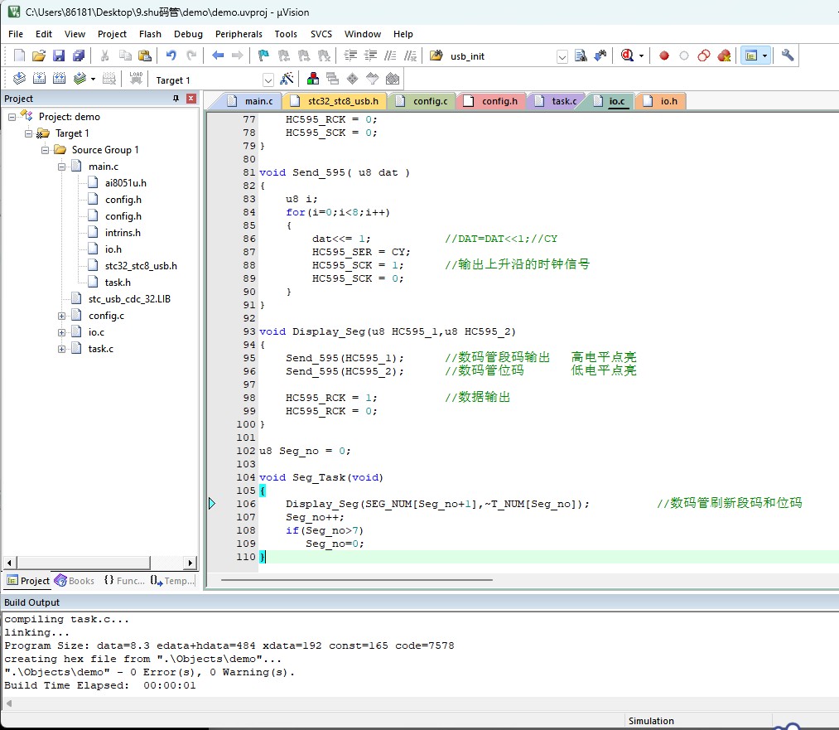Open the Templates panel tab
Screen dimensions: 839x730
coord(173,581)
